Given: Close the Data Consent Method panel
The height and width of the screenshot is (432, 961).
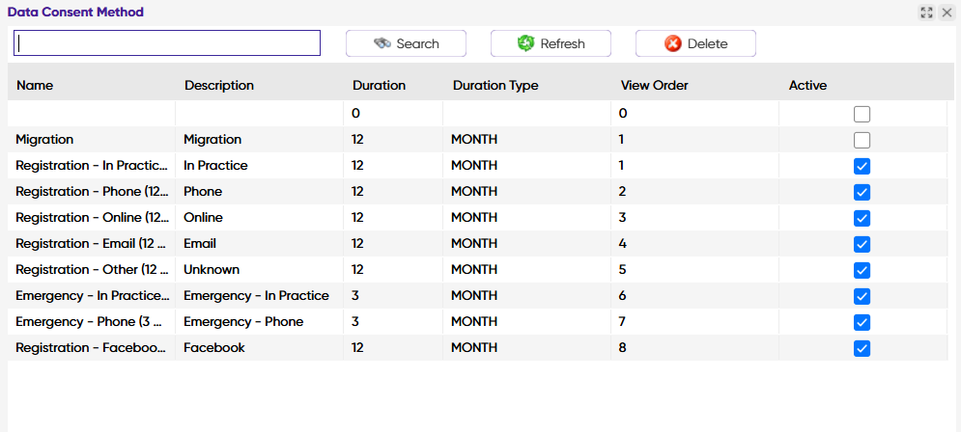Looking at the screenshot, I should [x=947, y=13].
